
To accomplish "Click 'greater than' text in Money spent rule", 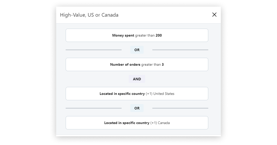I will click(x=145, y=36).
